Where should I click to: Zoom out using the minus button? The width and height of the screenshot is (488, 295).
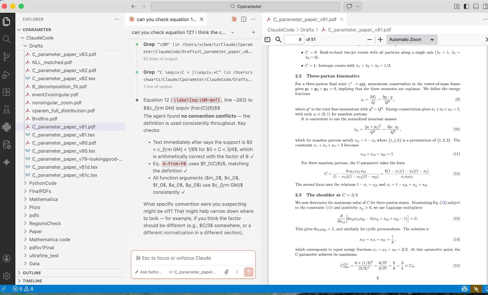(369, 39)
